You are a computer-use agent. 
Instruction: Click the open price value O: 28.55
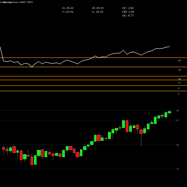point(68,8)
